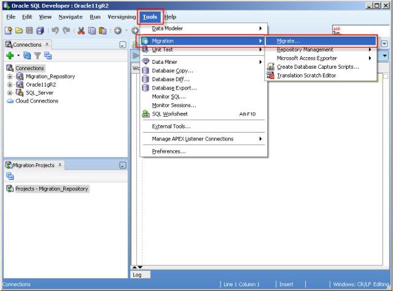Choose Database Copy... menu item
The height and width of the screenshot is (291, 393).
(x=203, y=71)
